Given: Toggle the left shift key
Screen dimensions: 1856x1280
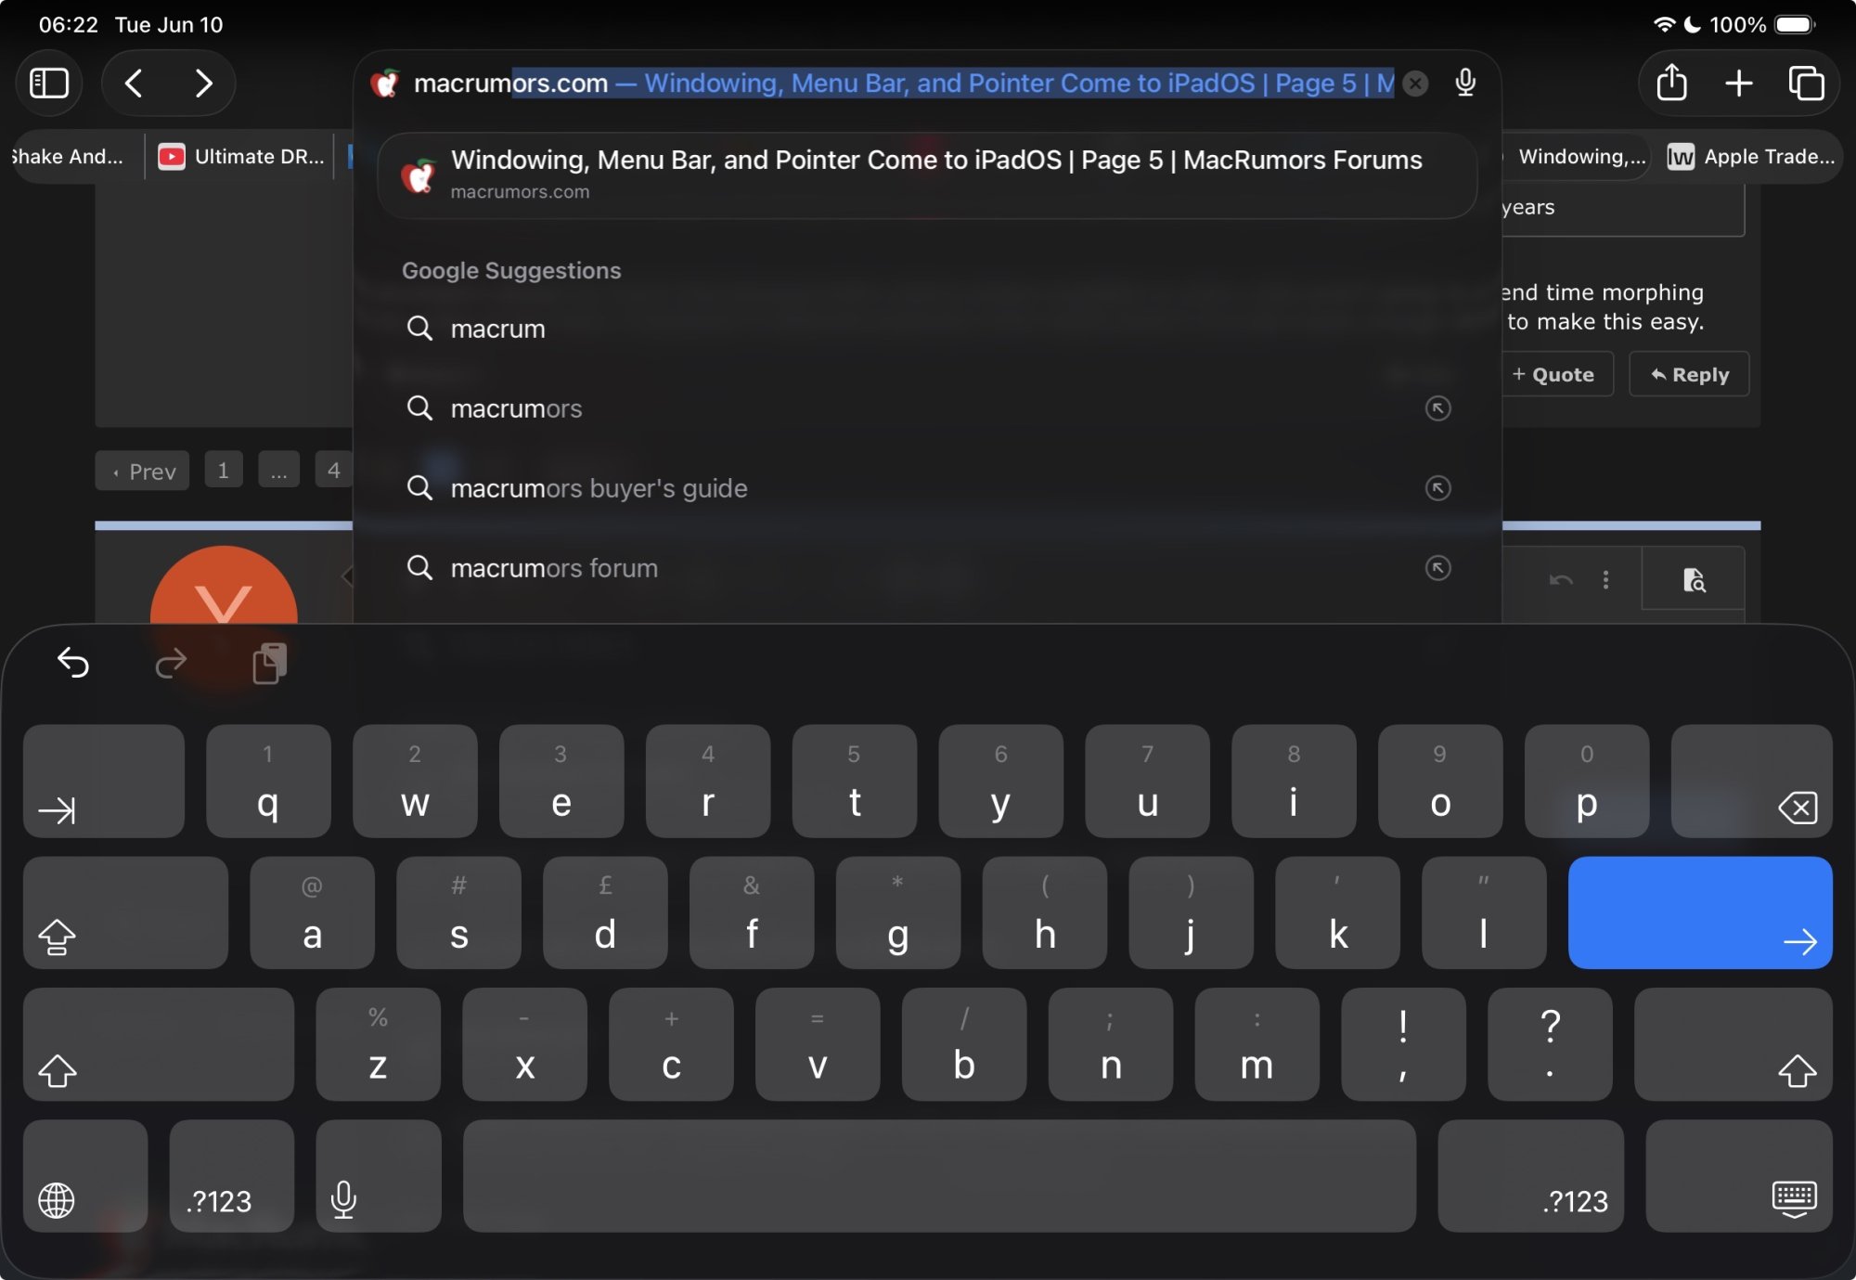Looking at the screenshot, I should coord(158,1044).
